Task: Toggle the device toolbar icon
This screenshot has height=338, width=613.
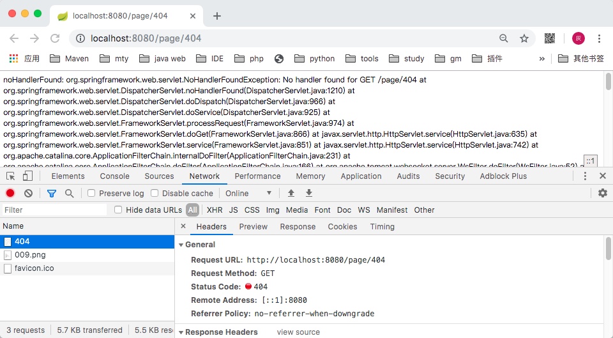Action: 27,176
